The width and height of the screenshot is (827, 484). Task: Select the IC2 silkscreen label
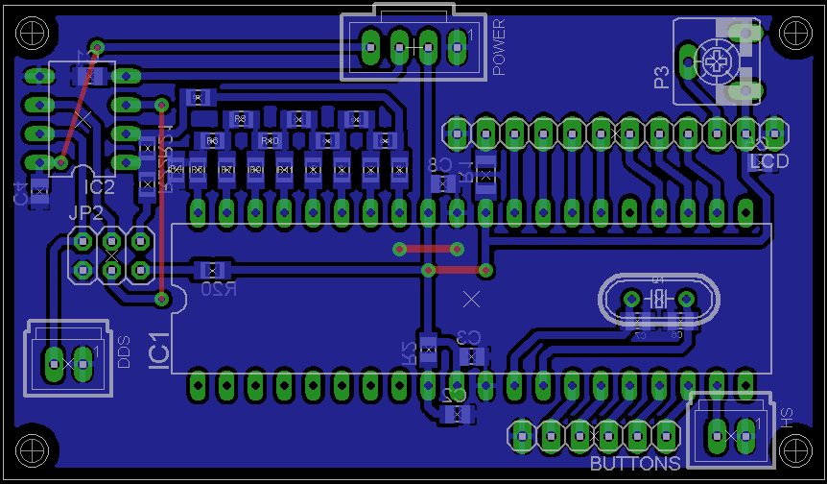[99, 187]
